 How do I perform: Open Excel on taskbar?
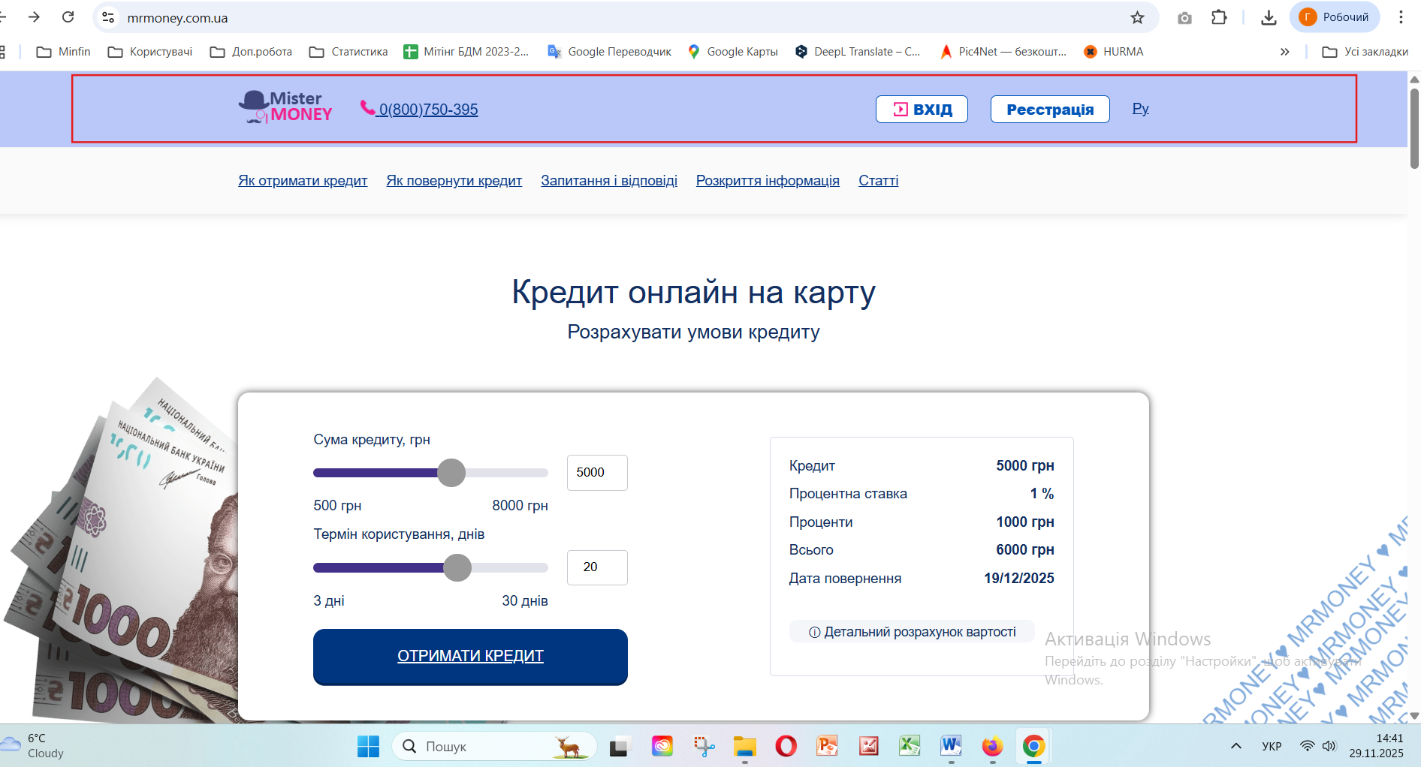coord(910,746)
